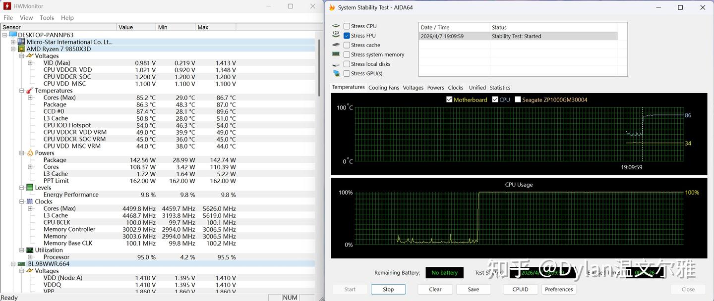Click the Value column header
This screenshot has width=714, height=301.
tap(136, 27)
